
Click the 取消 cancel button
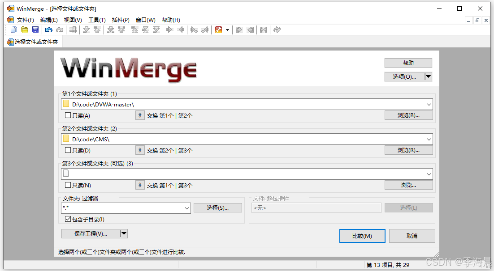pyautogui.click(x=412, y=236)
